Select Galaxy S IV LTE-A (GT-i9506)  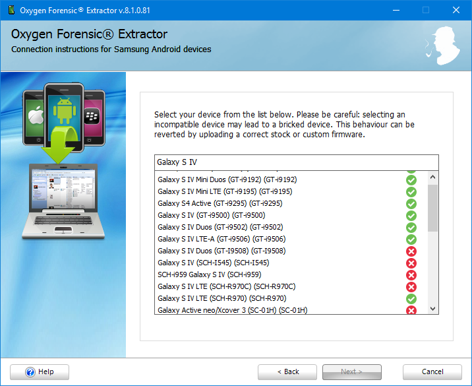click(x=221, y=239)
